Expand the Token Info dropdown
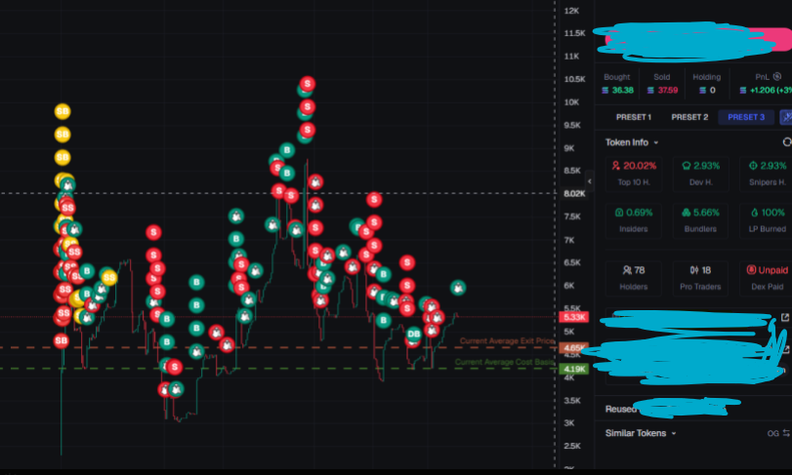The width and height of the screenshot is (792, 475). 656,142
